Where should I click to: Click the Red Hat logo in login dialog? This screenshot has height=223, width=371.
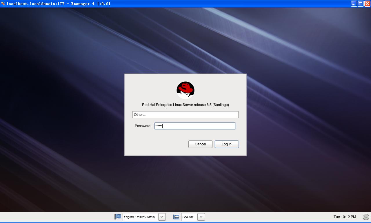click(185, 90)
